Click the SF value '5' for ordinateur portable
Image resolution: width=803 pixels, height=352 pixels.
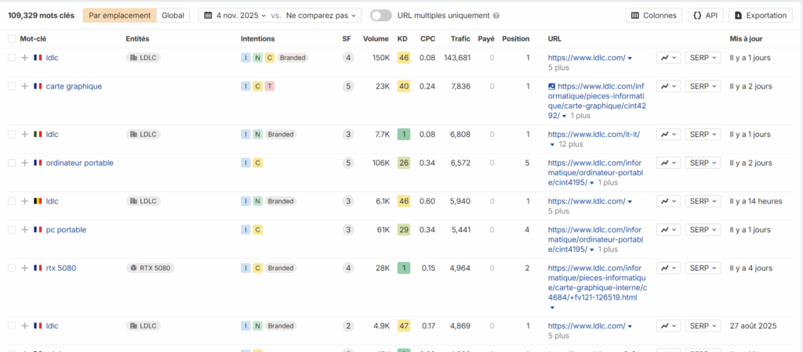(x=349, y=163)
